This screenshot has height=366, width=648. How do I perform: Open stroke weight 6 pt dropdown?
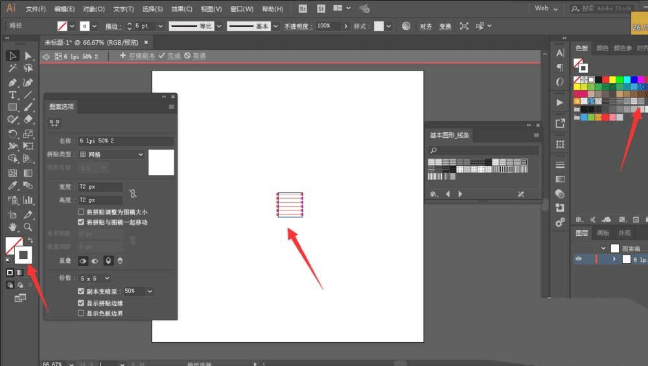click(160, 26)
